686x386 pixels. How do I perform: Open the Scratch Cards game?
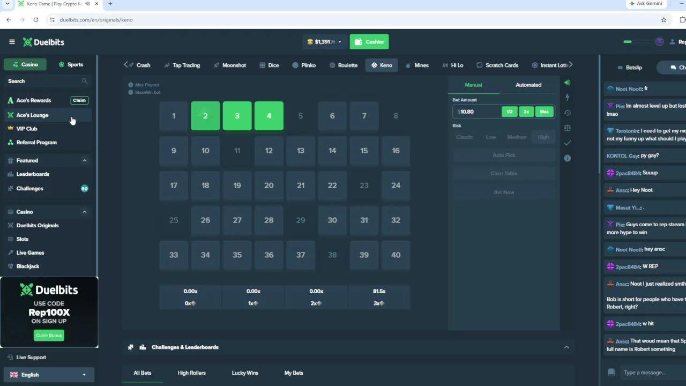(497, 65)
